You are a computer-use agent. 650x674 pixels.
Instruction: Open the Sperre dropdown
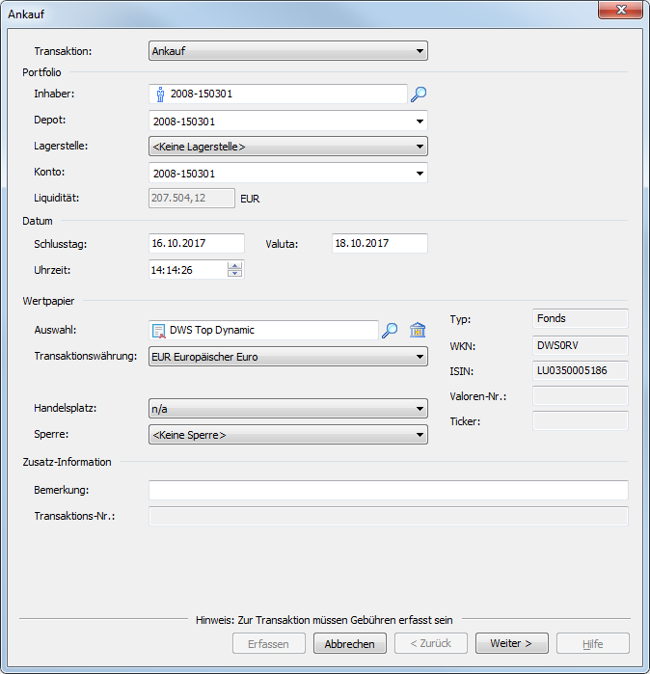coord(420,435)
